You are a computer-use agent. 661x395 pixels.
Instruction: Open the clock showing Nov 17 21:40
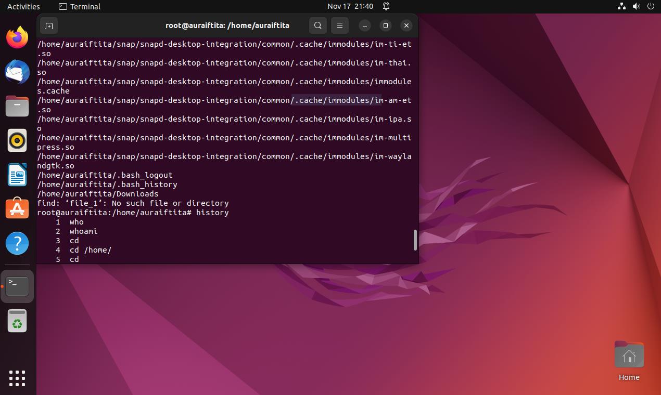pos(350,6)
